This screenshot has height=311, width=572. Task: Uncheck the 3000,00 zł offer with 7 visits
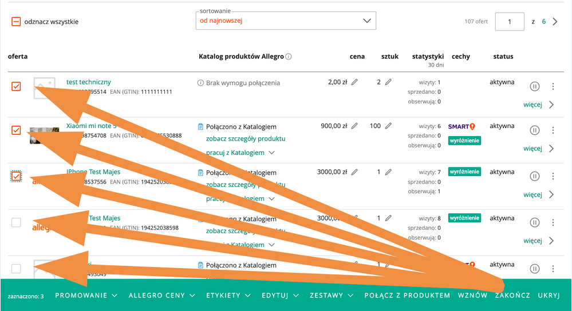16,176
